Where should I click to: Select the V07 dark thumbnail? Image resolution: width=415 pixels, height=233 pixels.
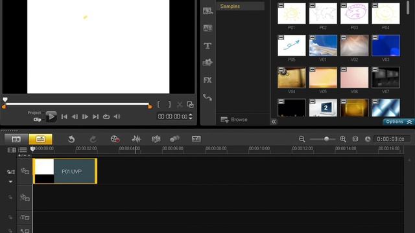click(386, 78)
